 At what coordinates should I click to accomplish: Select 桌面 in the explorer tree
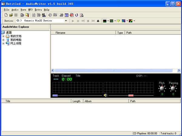pyautogui.click(x=9, y=32)
